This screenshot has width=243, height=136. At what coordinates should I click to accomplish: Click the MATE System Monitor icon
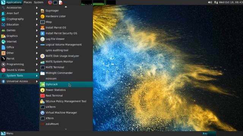tap(42, 62)
